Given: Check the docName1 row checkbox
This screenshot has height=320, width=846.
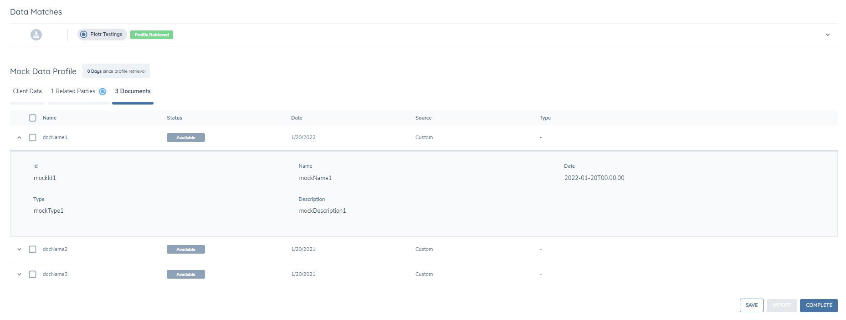Looking at the screenshot, I should 32,137.
